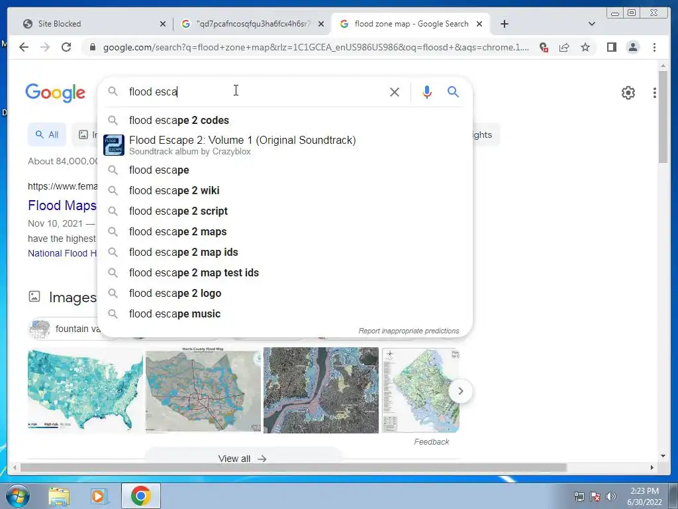Click the fountain valley image chip
Image resolution: width=678 pixels, height=509 pixels.
[64, 329]
